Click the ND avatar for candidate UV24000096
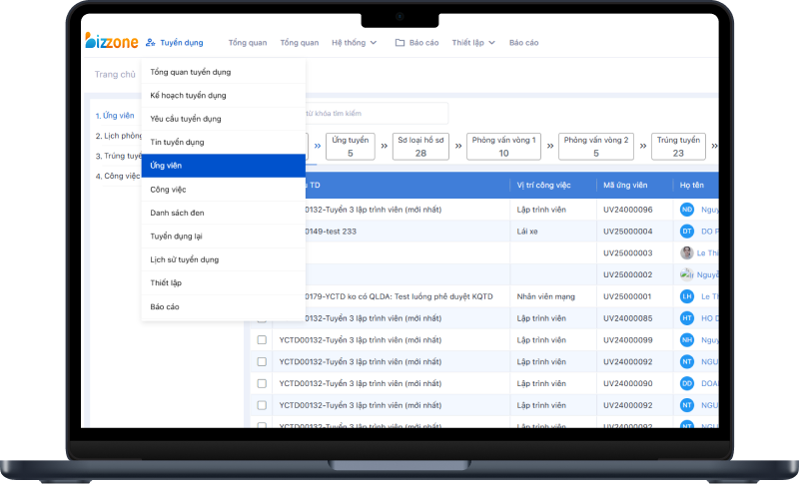Image resolution: width=799 pixels, height=484 pixels. [x=687, y=210]
